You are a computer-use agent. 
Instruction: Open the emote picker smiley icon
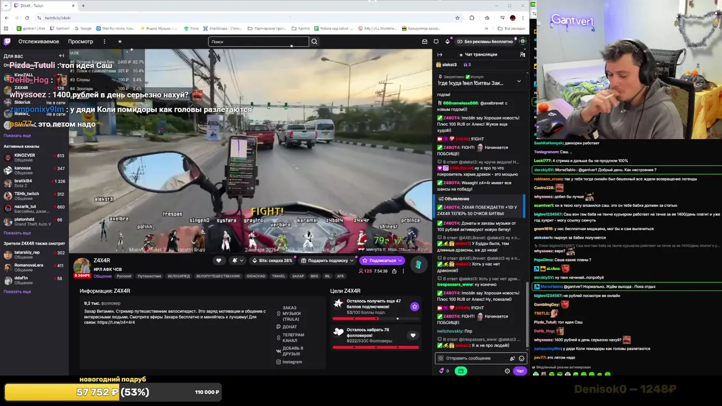[521, 359]
